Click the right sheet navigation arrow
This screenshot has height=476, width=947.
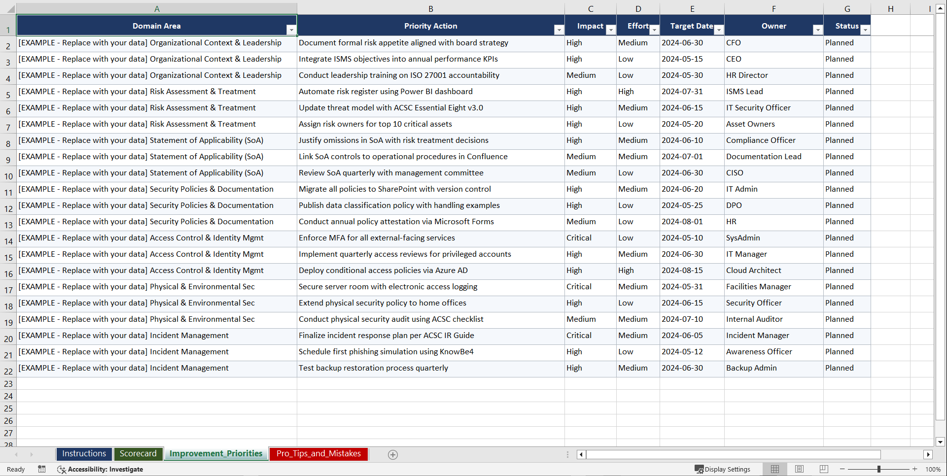[32, 454]
